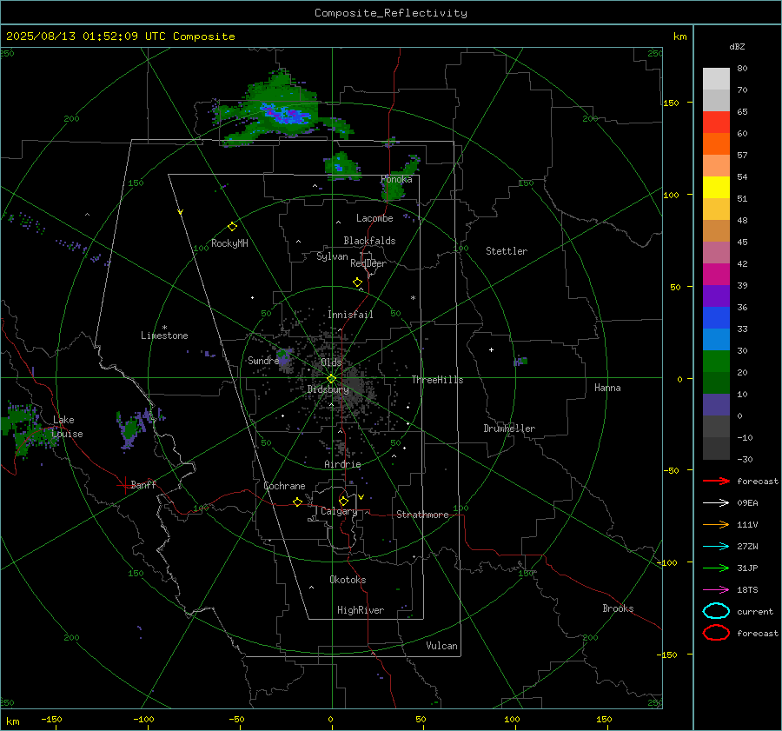Click the white plus marker west of Hanna
The image size is (782, 731).
tap(491, 349)
